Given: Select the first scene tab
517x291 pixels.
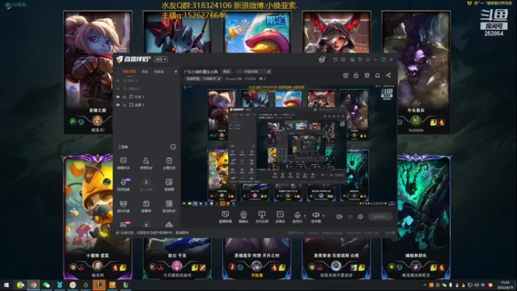Looking at the screenshot, I should pyautogui.click(x=129, y=71).
